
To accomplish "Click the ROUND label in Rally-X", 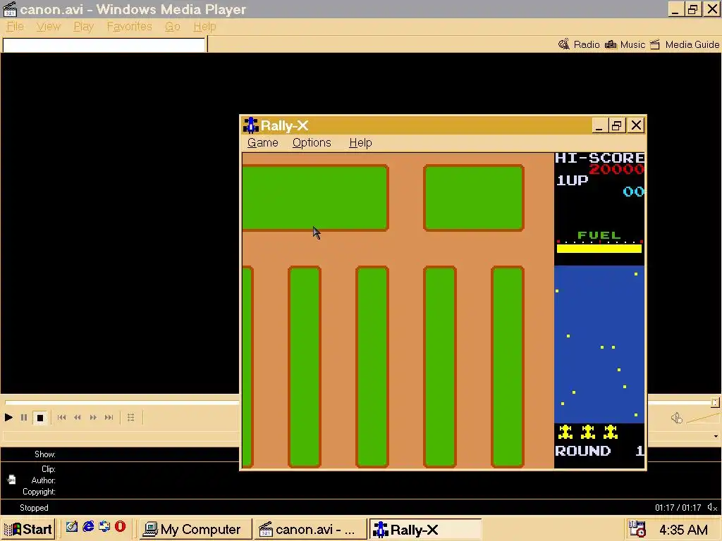I will coord(583,451).
